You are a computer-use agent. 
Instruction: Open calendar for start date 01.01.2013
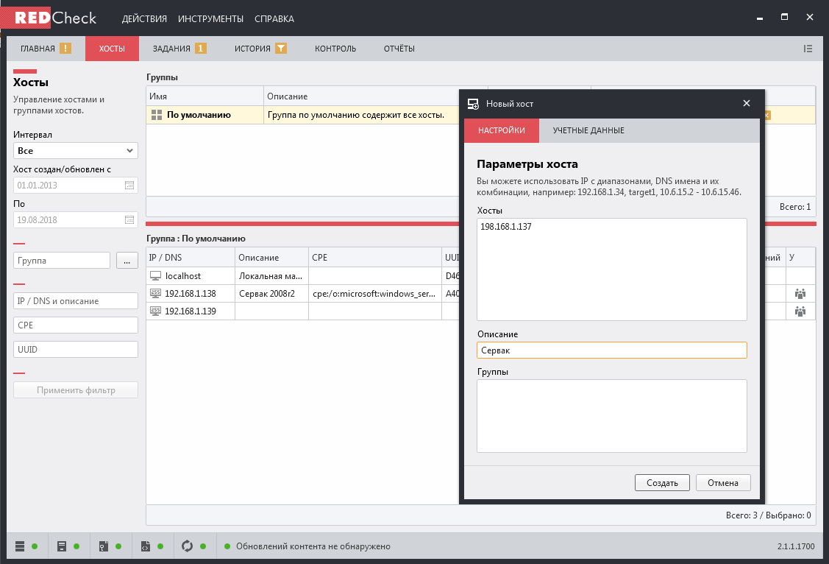pos(129,186)
